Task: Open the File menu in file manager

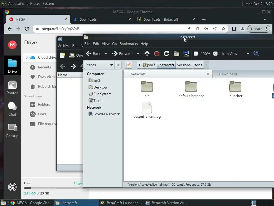Action: 87,44
